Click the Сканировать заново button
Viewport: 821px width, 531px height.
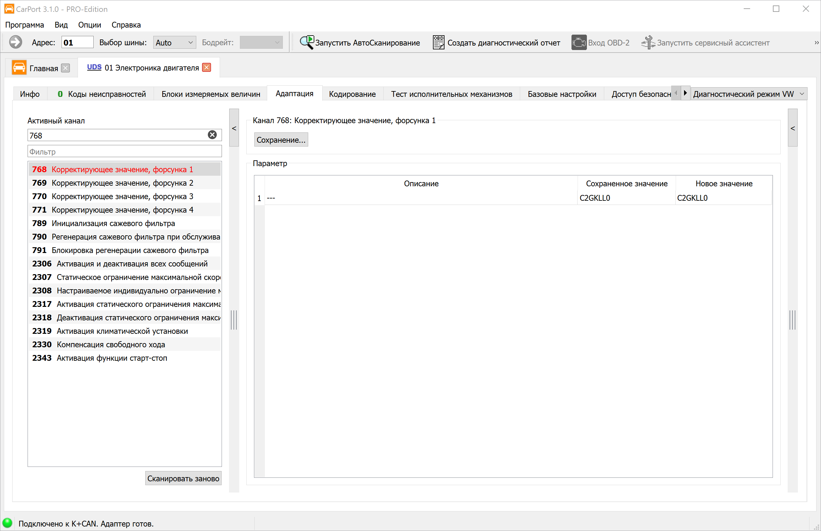pos(183,478)
